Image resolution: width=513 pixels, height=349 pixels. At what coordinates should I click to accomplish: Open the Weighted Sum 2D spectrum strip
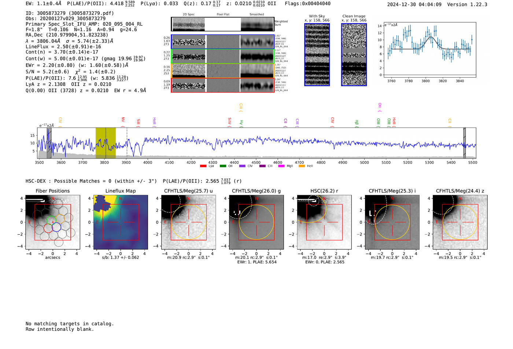point(223,24)
